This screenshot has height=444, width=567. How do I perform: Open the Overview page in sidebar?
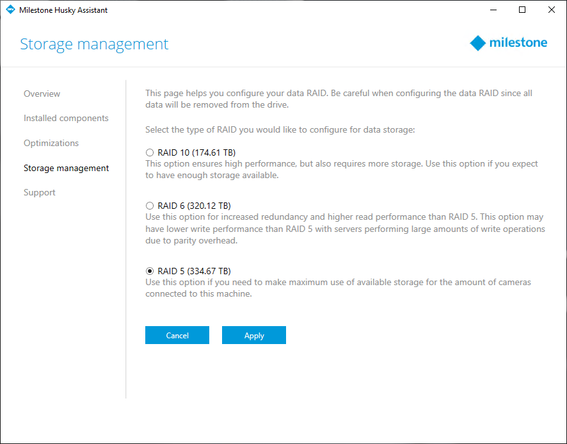pos(42,94)
